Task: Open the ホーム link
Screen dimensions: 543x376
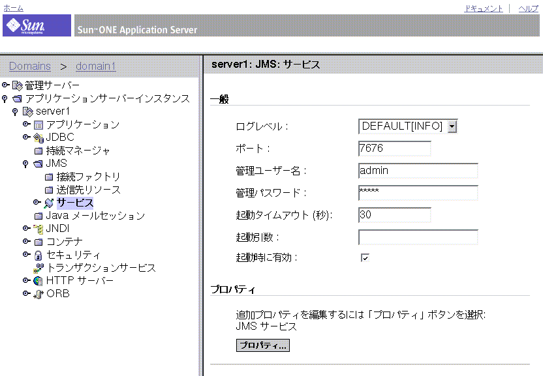Action: tap(13, 8)
